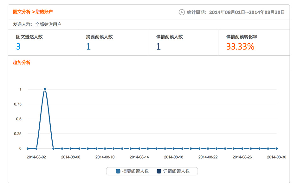Viewport: 298px width, 190px height.
Task: Click the data point above 2014-08-10
Action: pyautogui.click(x=105, y=148)
